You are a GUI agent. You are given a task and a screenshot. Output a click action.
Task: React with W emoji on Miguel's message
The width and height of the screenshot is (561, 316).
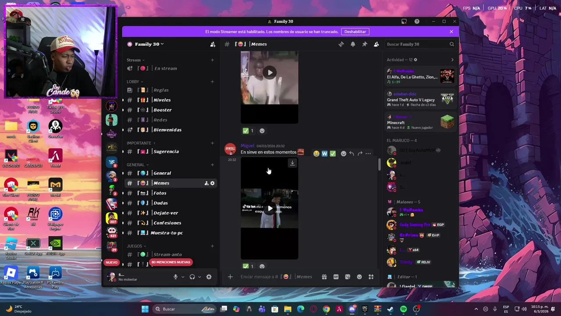[324, 154]
